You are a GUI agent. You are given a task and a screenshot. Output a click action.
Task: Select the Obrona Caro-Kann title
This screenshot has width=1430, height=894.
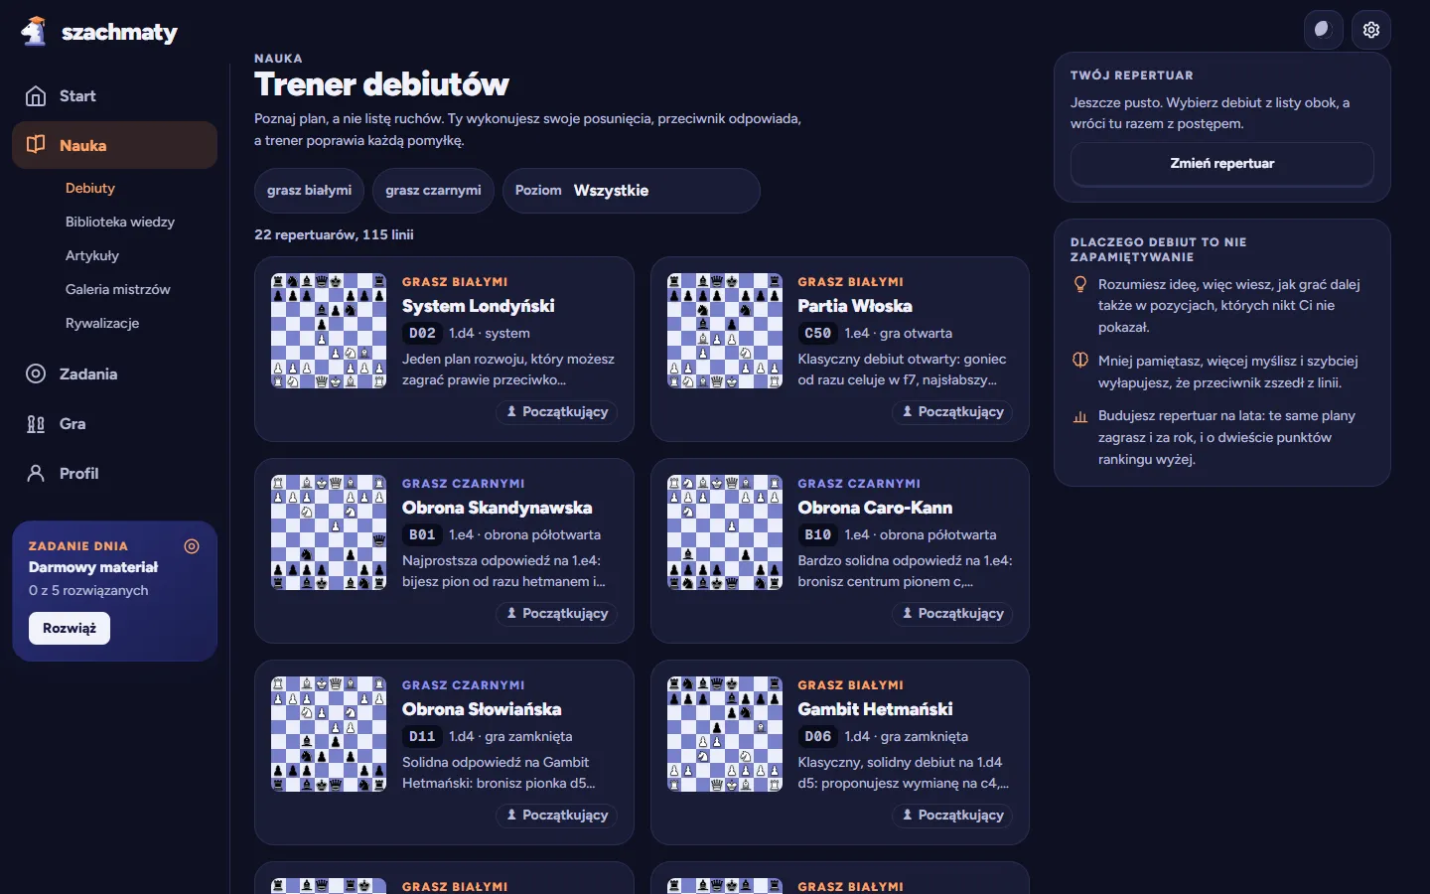[x=876, y=508]
